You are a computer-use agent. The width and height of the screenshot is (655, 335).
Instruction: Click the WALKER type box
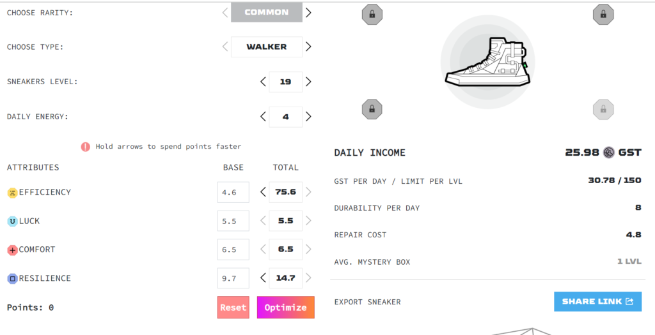click(267, 47)
